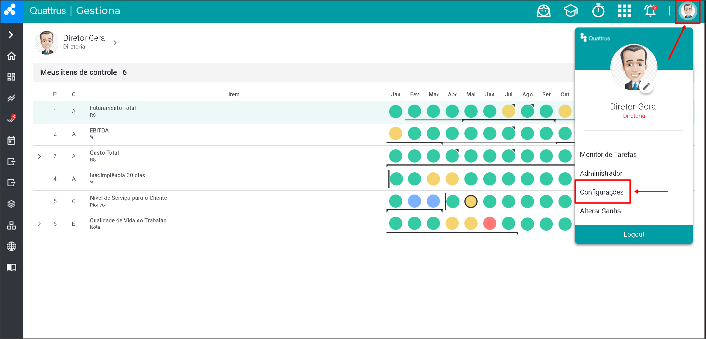This screenshot has height=339, width=706.
Task: Select Configurações from the profile menu
Action: tap(601, 192)
